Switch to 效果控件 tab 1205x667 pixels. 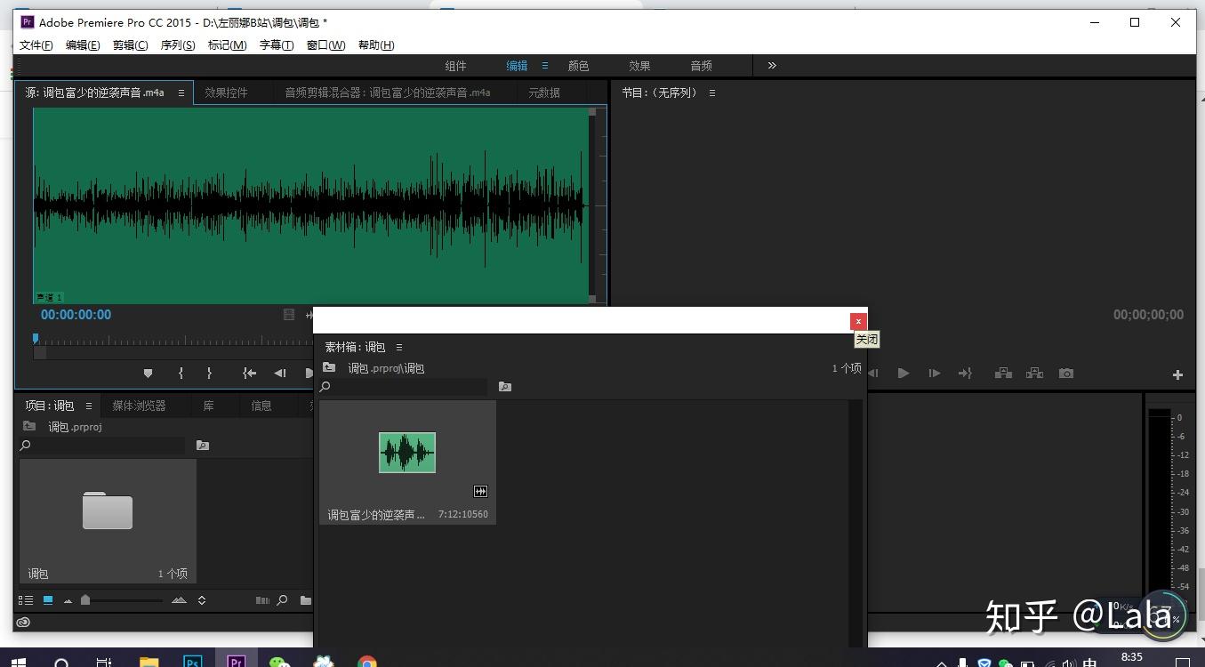click(226, 92)
